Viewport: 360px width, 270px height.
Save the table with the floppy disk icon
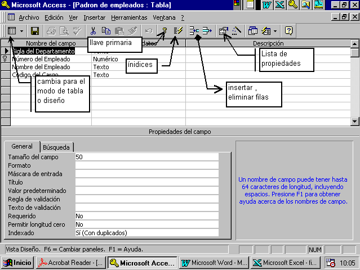35,31
